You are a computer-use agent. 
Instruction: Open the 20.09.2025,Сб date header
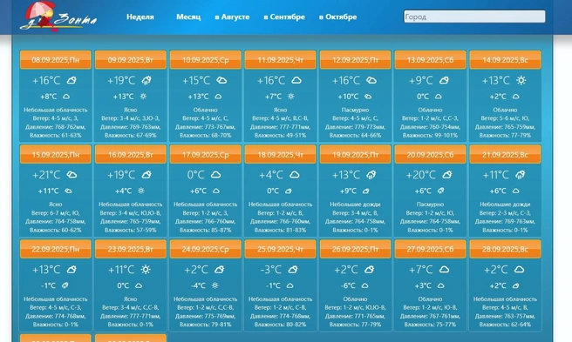click(430, 154)
